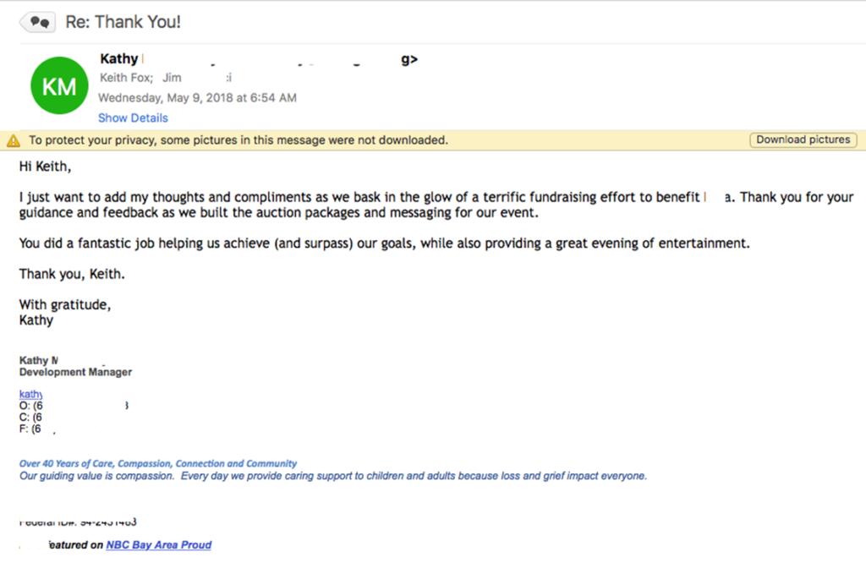Click the yellow privacy warning triangle icon
The width and height of the screenshot is (866, 563).
coord(14,140)
